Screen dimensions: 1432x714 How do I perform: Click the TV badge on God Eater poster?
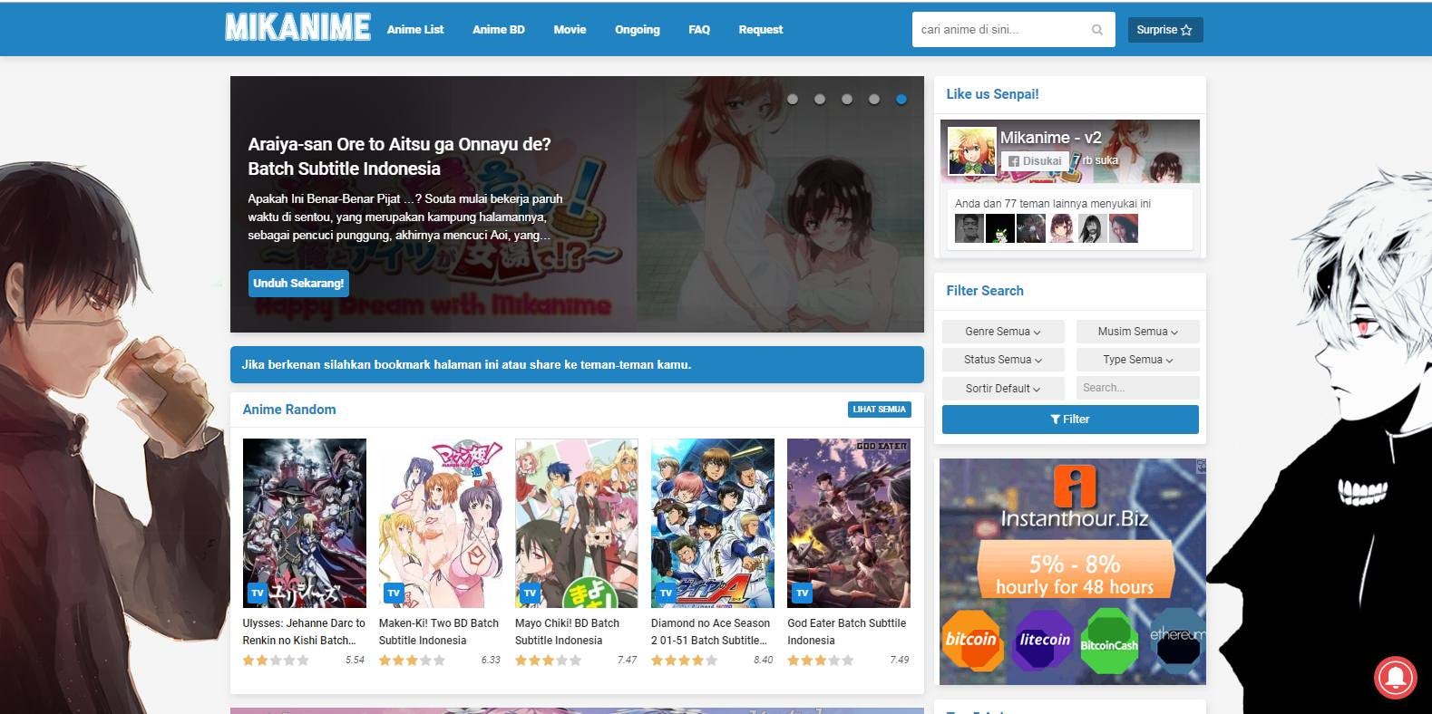point(802,593)
